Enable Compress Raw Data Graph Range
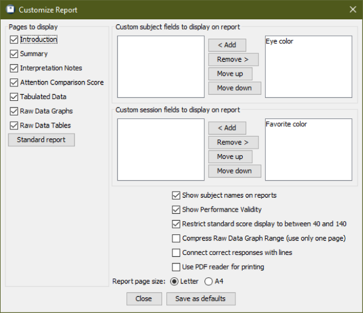The height and width of the screenshot is (313, 363). pos(176,238)
